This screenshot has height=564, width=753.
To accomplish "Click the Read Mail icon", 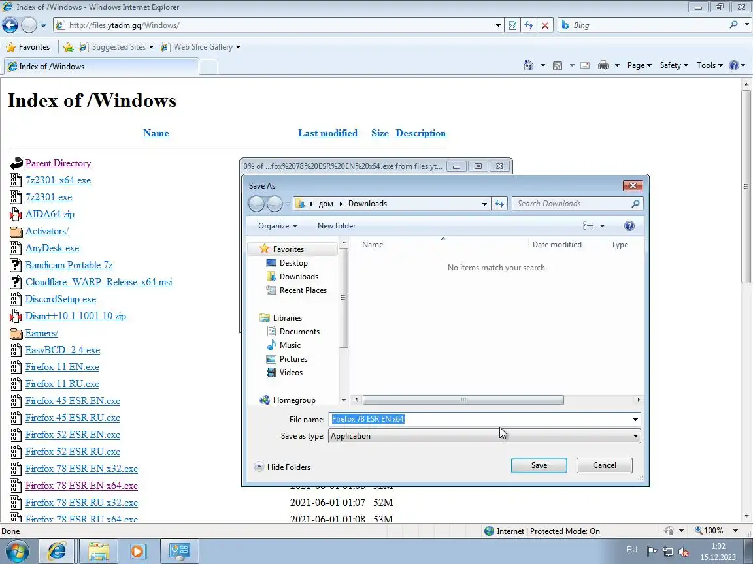I will (585, 66).
